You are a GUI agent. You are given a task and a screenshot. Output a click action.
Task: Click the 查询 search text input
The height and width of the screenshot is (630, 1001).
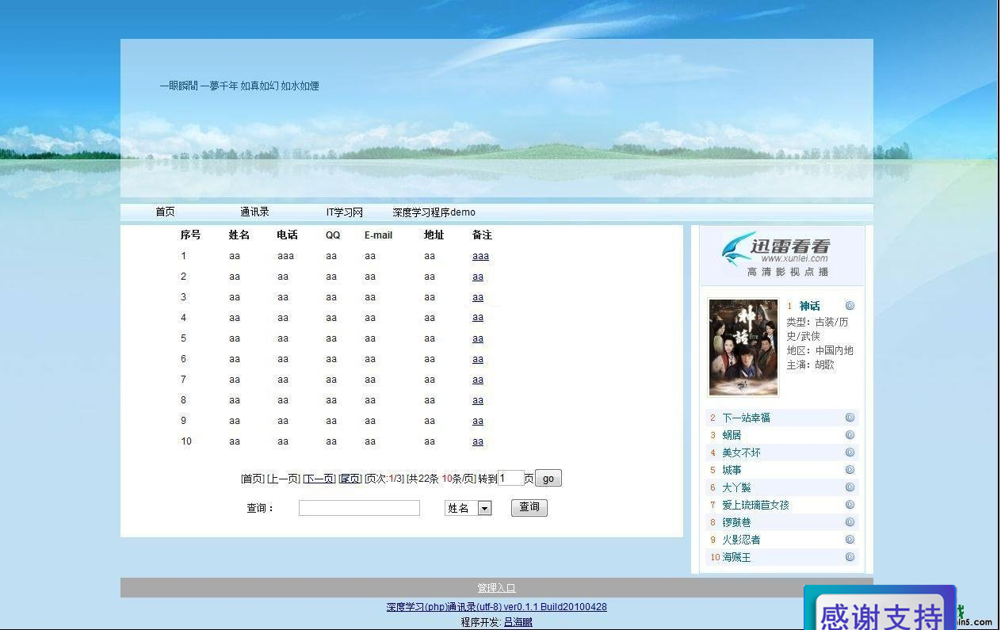[x=359, y=508]
